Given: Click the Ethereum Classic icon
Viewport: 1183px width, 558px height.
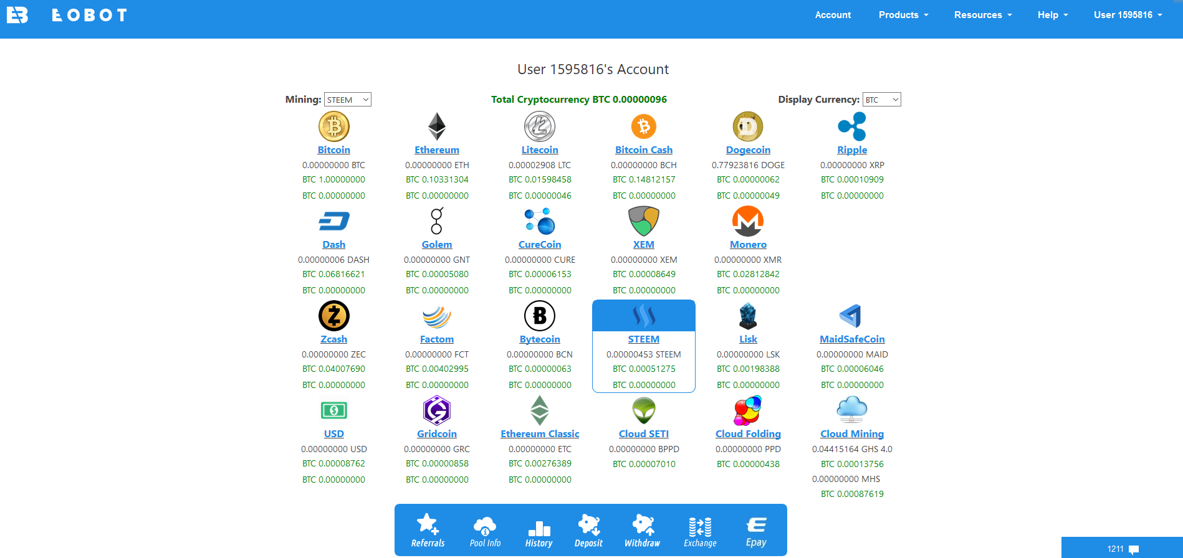Looking at the screenshot, I should (x=540, y=410).
